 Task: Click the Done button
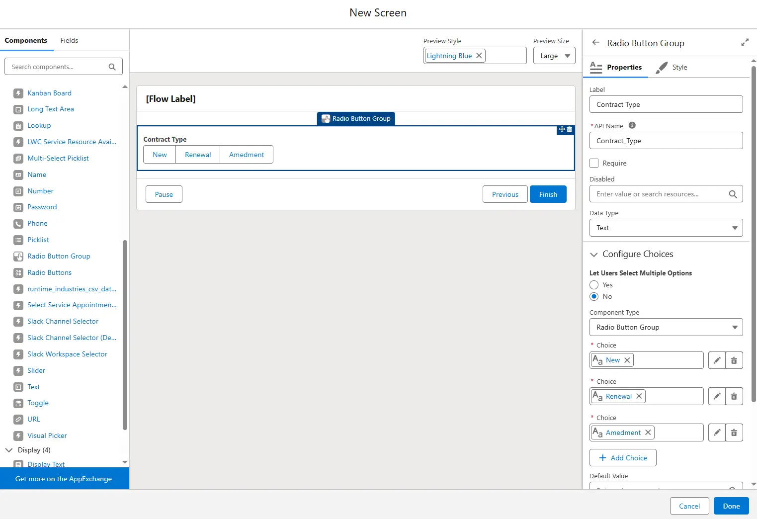[731, 506]
